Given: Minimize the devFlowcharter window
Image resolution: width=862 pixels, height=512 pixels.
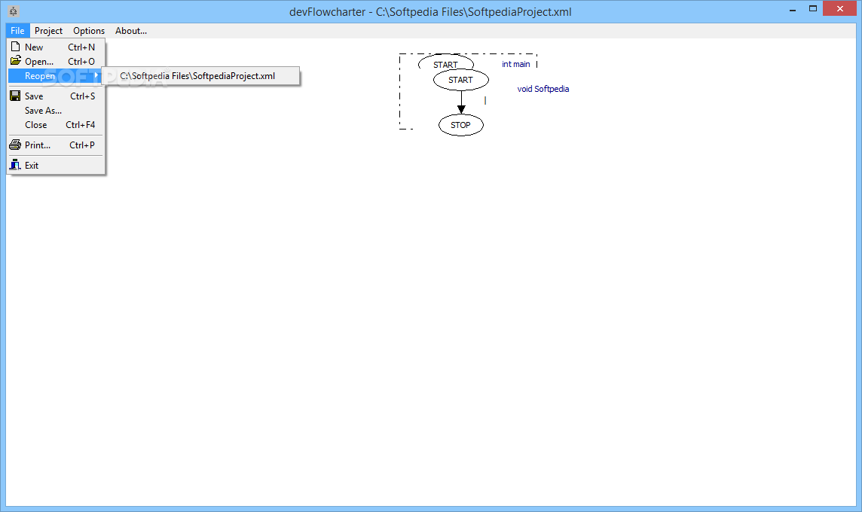Looking at the screenshot, I should (793, 9).
